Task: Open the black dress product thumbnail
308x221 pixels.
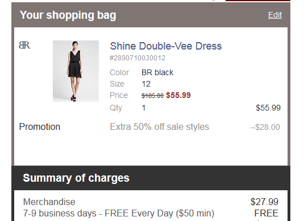Action: point(76,71)
